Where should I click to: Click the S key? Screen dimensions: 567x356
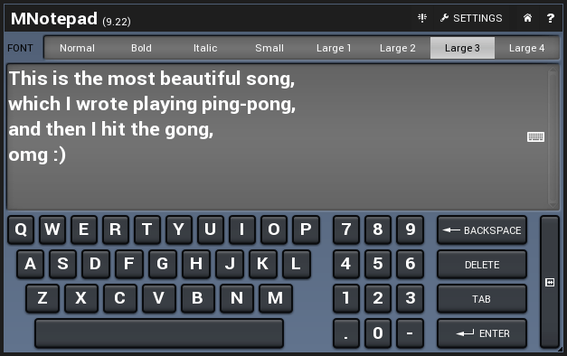tap(63, 264)
